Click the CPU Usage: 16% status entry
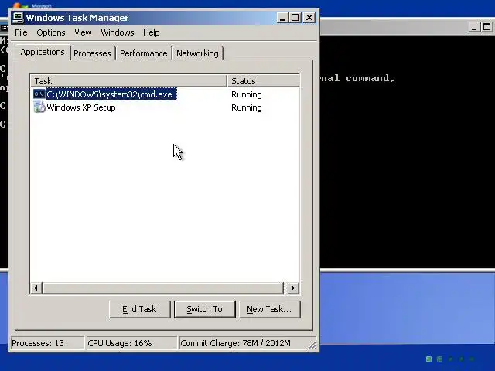Screen dimensions: 495x371 (x=131, y=343)
